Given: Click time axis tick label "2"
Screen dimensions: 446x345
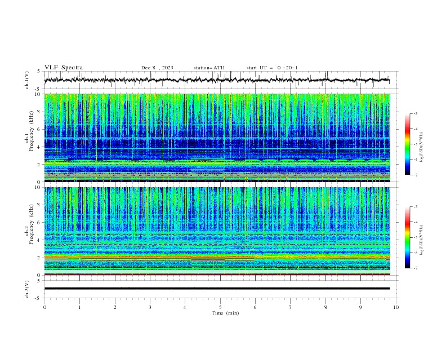Looking at the screenshot, I should (x=115, y=307).
